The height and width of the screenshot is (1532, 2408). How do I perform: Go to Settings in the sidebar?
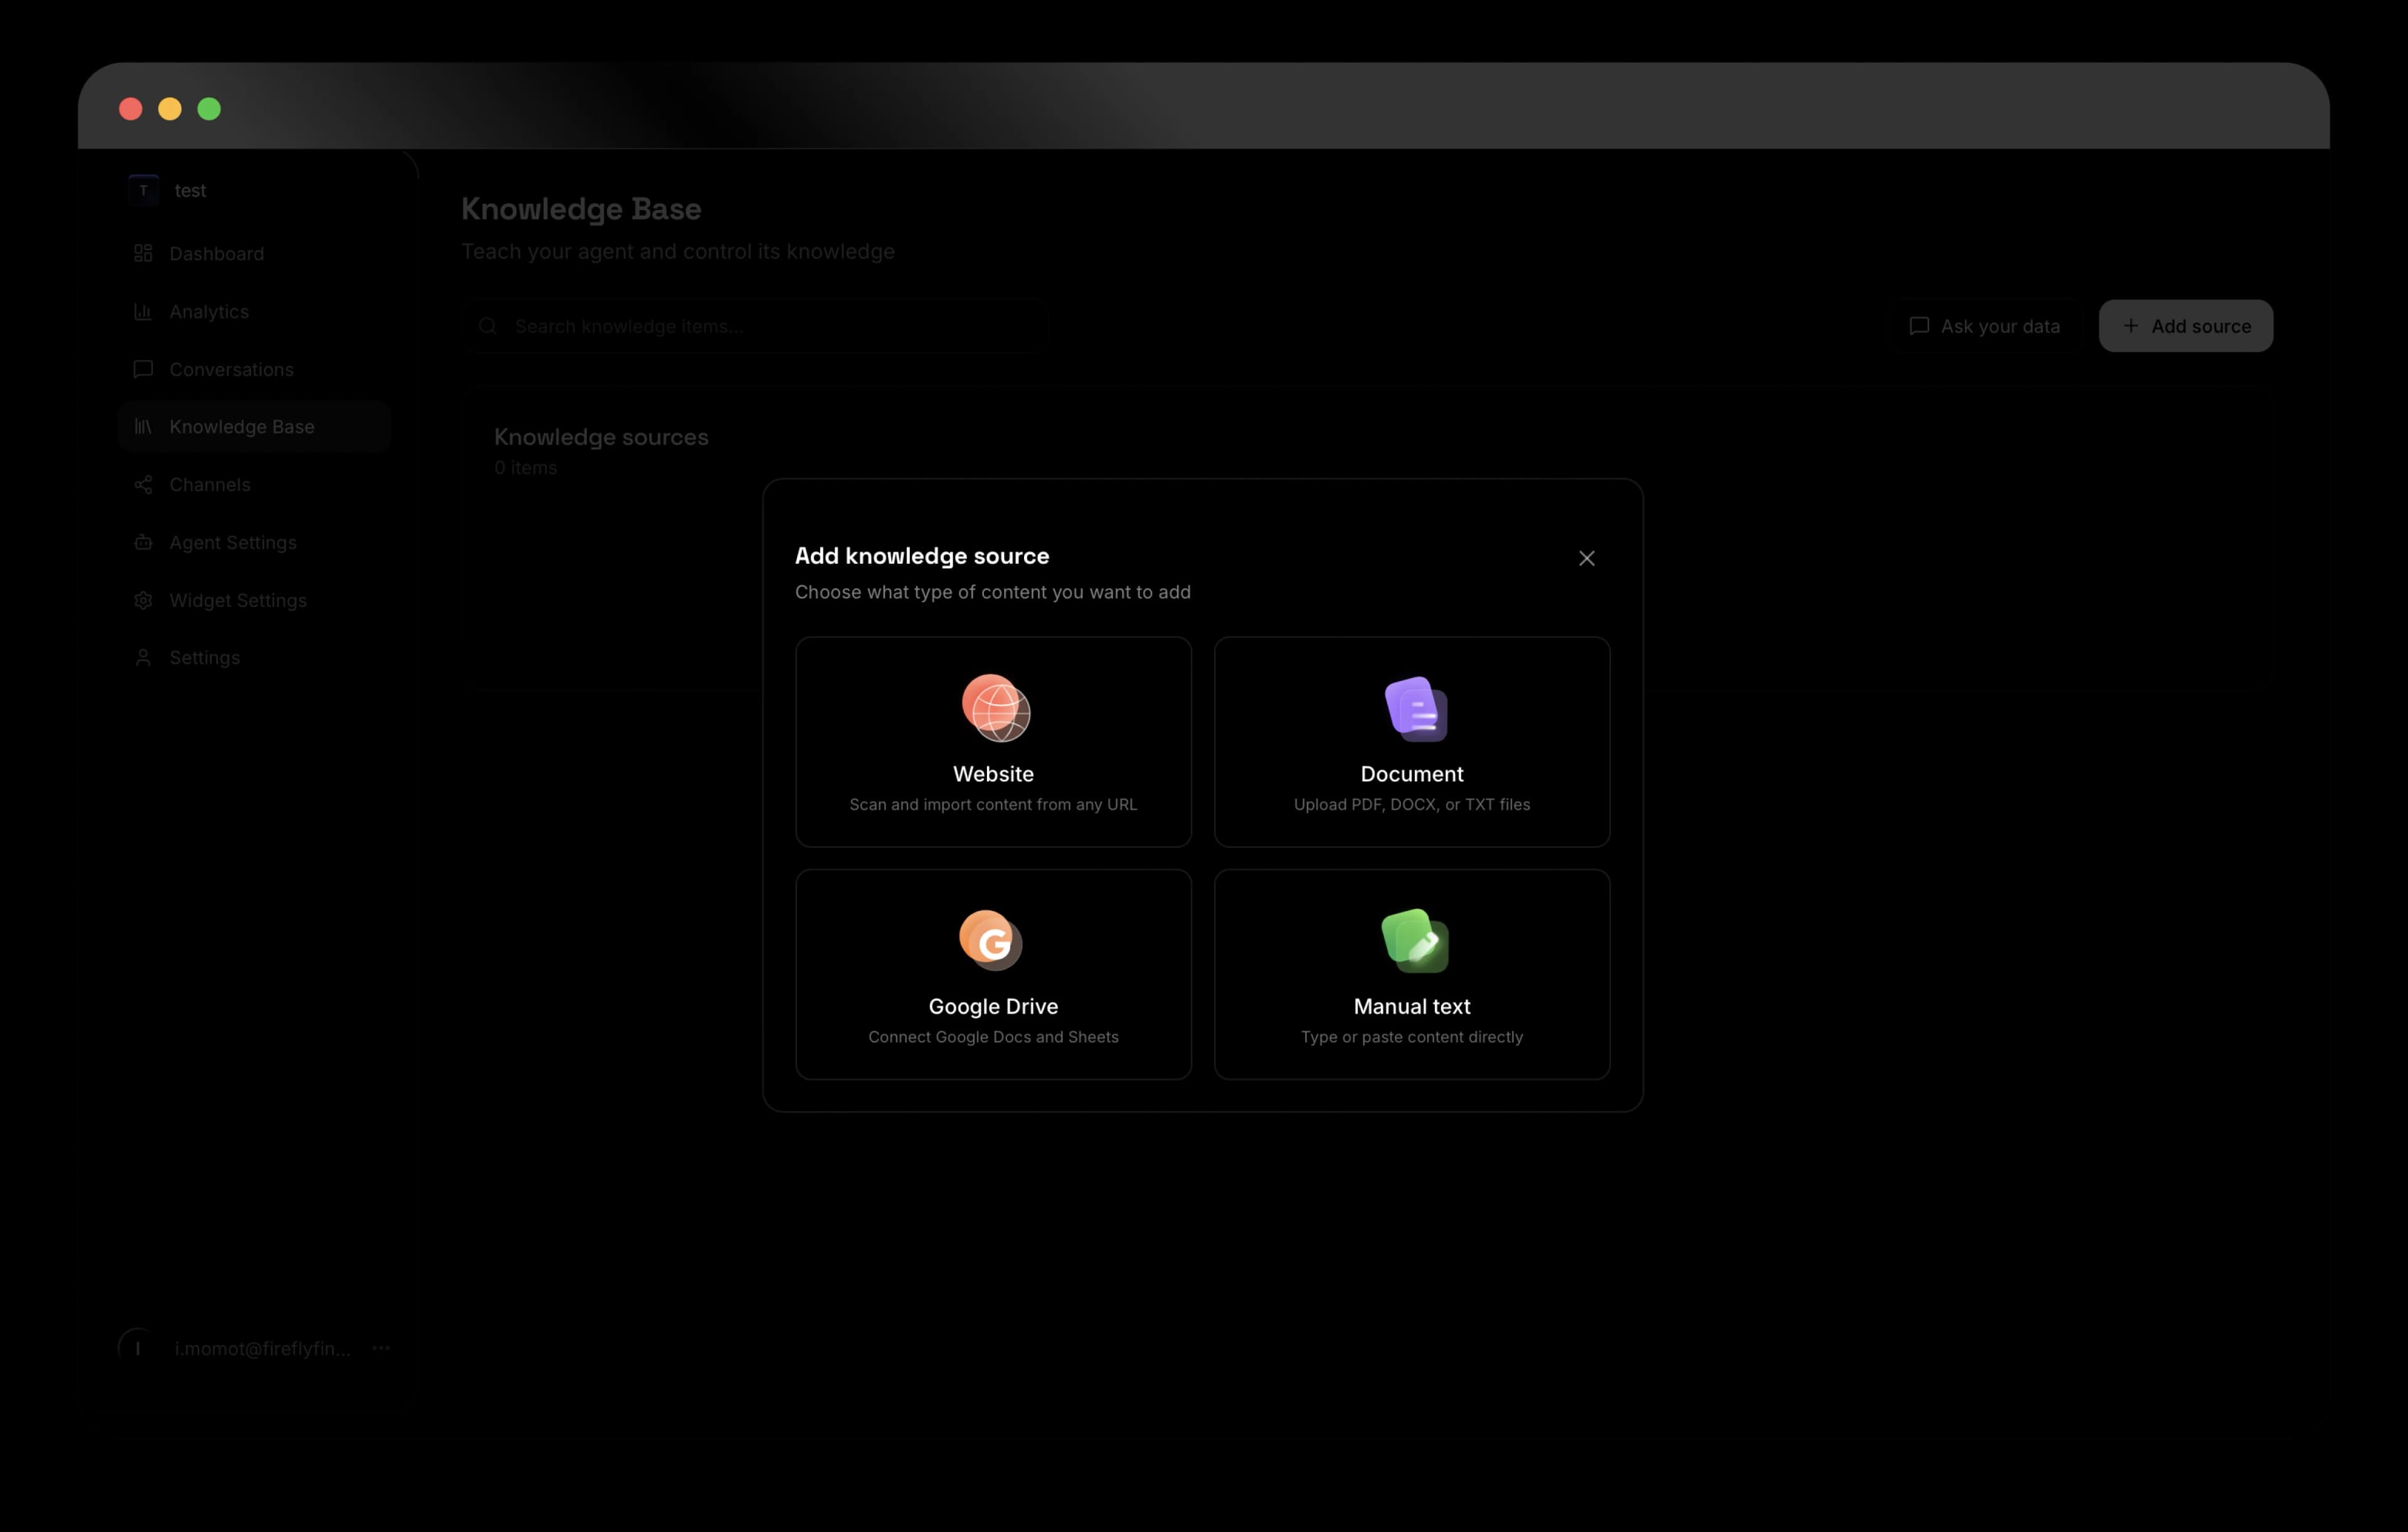[204, 658]
